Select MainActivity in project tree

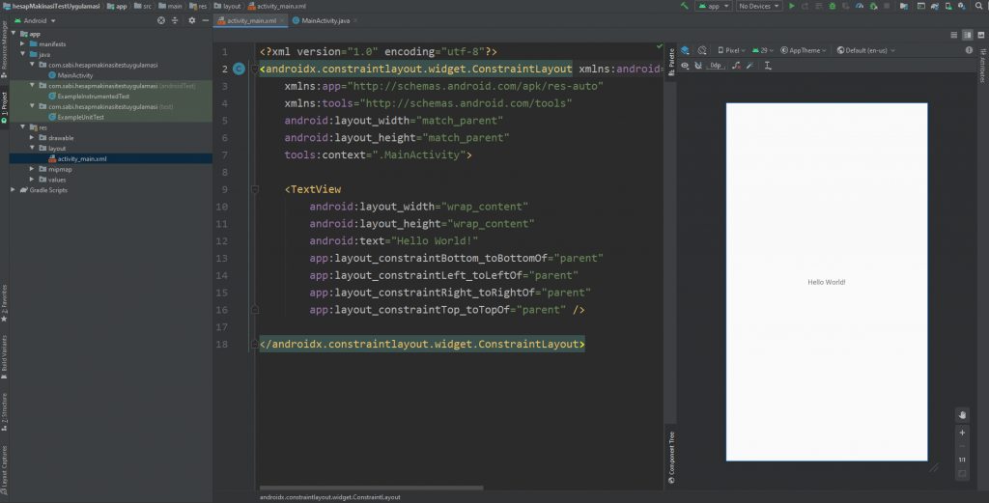[x=75, y=75]
